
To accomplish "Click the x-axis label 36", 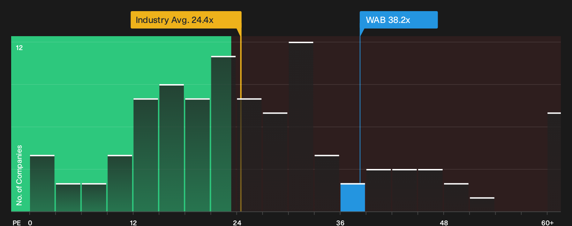I will tap(340, 223).
